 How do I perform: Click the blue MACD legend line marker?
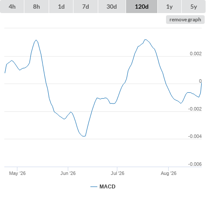[x=94, y=187]
